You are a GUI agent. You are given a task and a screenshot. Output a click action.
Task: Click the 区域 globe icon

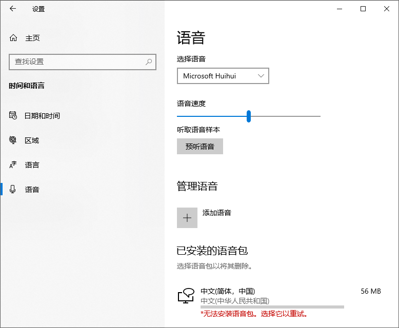coord(13,140)
